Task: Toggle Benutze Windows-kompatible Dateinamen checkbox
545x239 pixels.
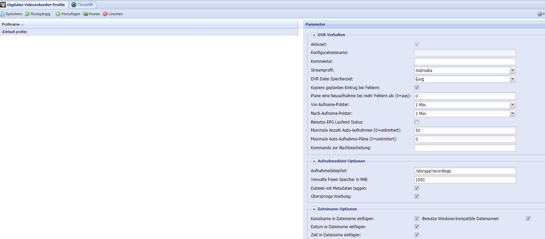Action: pos(528,218)
